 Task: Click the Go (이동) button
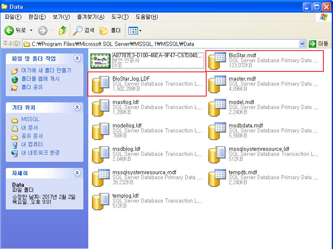coord(318,44)
